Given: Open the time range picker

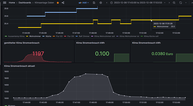Looking at the screenshot, I should click(x=138, y=3).
